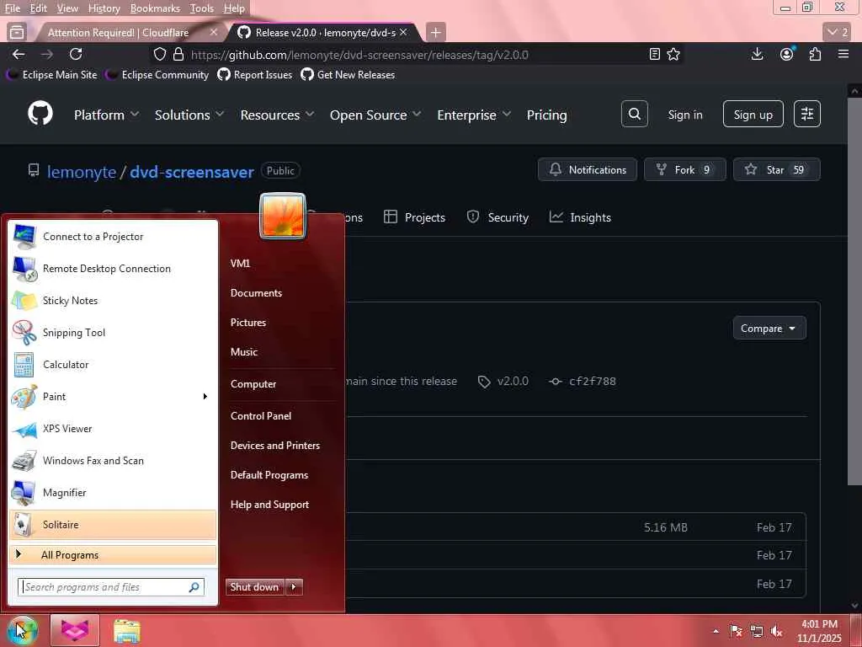
Task: Click the browser address bar URL
Action: [x=359, y=55]
